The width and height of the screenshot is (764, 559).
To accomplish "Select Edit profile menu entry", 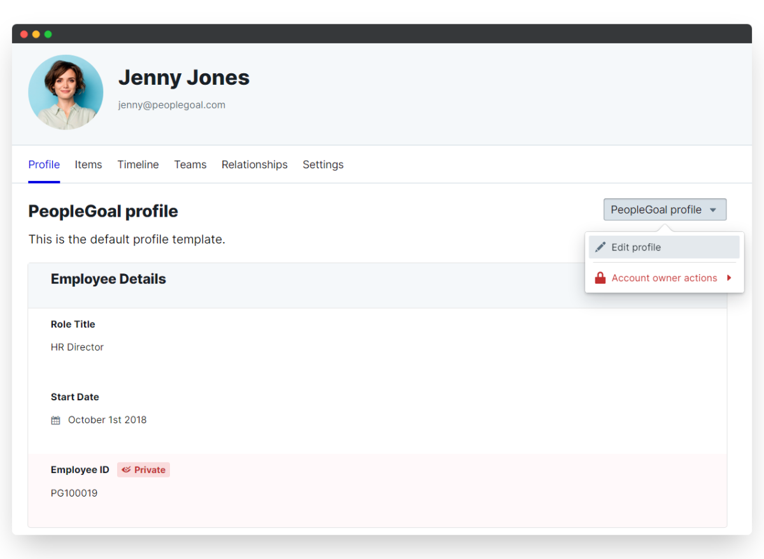I will tap(664, 247).
